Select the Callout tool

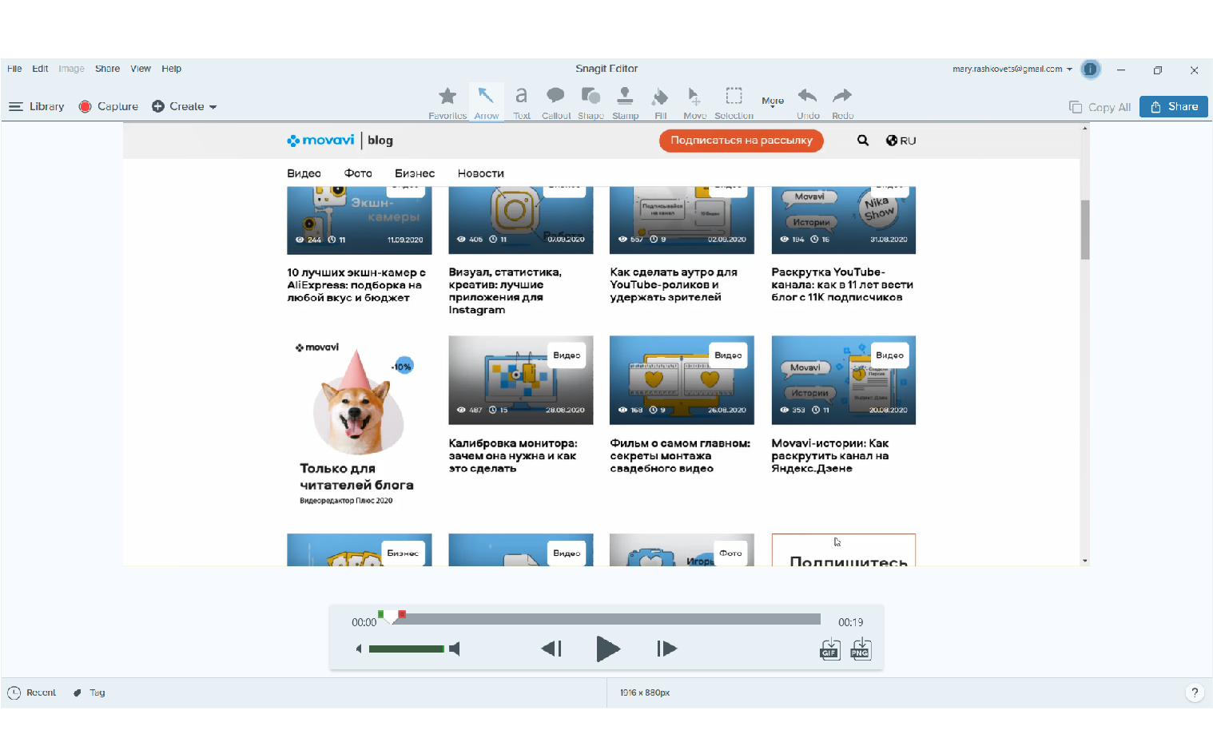click(x=555, y=102)
